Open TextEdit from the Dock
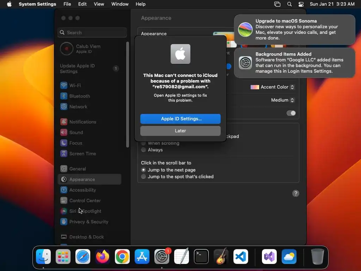This screenshot has width=361, height=271. (182, 257)
